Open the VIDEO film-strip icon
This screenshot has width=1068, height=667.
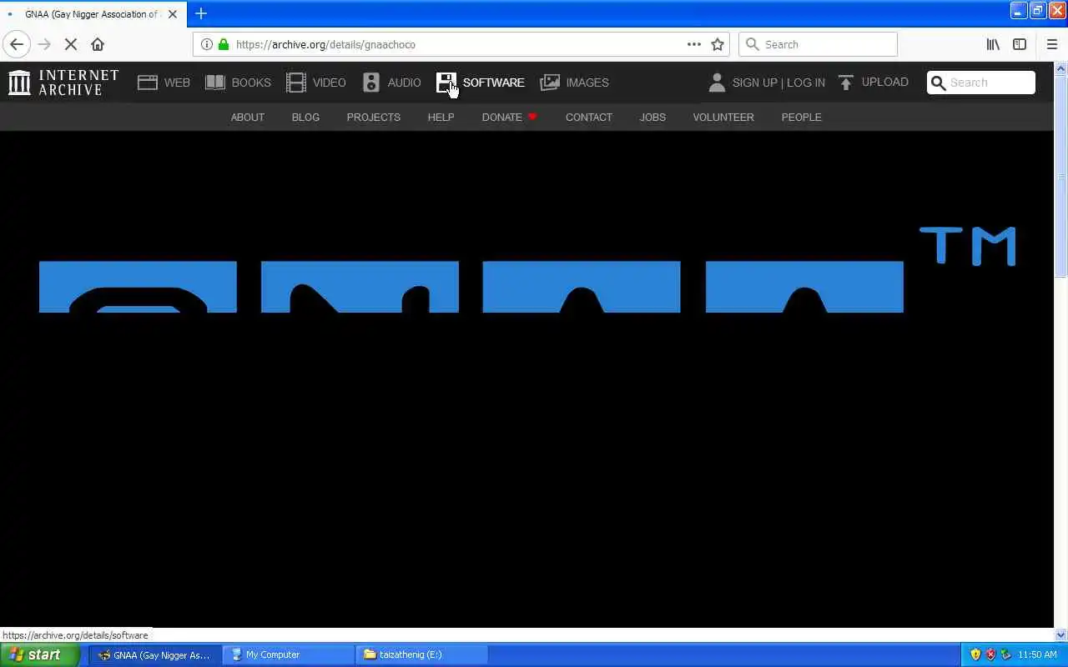click(x=296, y=83)
